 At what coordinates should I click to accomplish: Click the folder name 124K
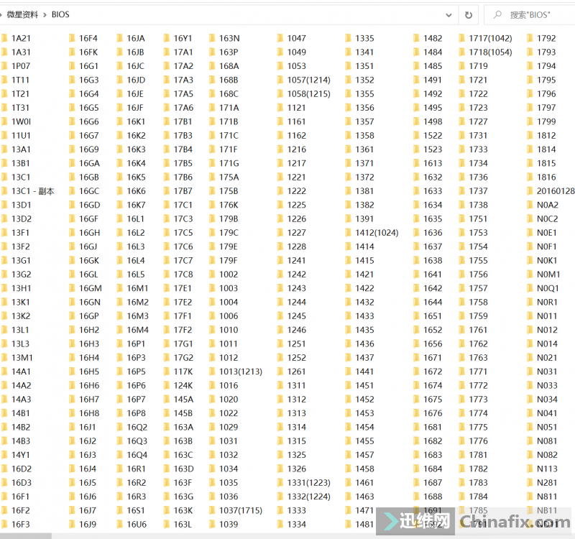(183, 385)
